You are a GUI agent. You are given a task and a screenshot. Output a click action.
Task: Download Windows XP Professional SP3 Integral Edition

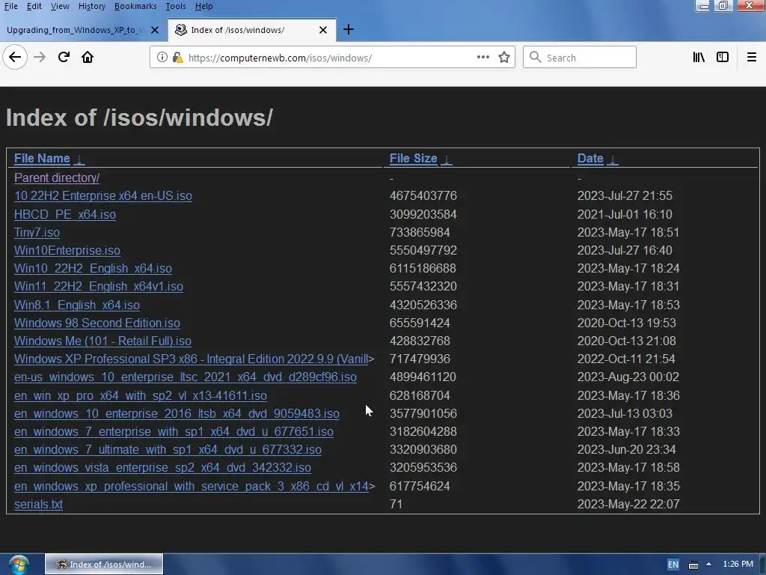pos(191,359)
